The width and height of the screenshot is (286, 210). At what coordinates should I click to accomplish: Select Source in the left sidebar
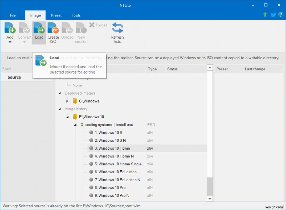coord(15,77)
